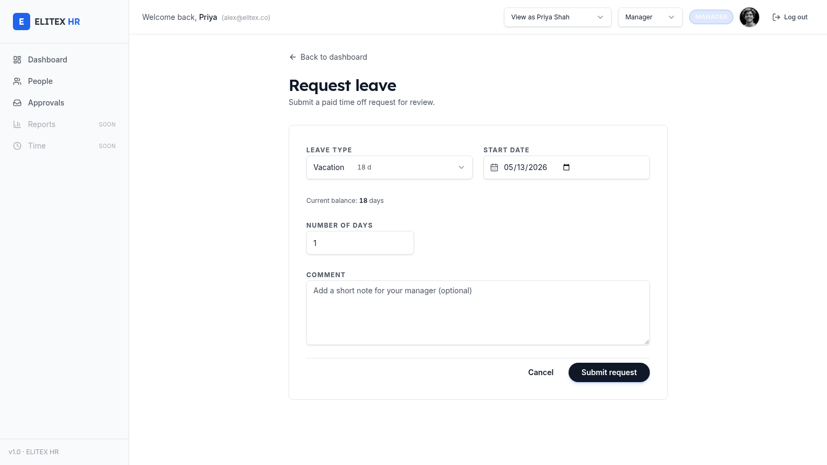
Task: Focus the Number of Days field
Action: (360, 243)
